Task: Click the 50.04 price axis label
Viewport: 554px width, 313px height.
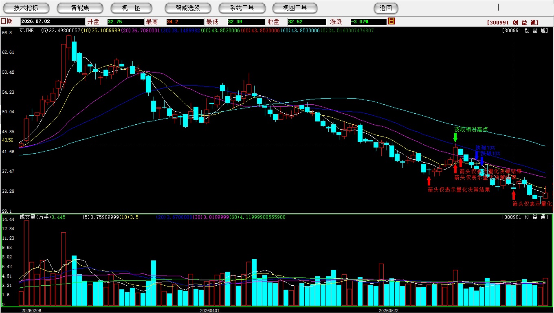Action: [x=8, y=112]
